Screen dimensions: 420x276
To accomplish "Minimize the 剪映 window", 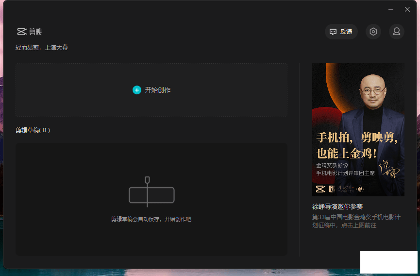I will pyautogui.click(x=391, y=9).
